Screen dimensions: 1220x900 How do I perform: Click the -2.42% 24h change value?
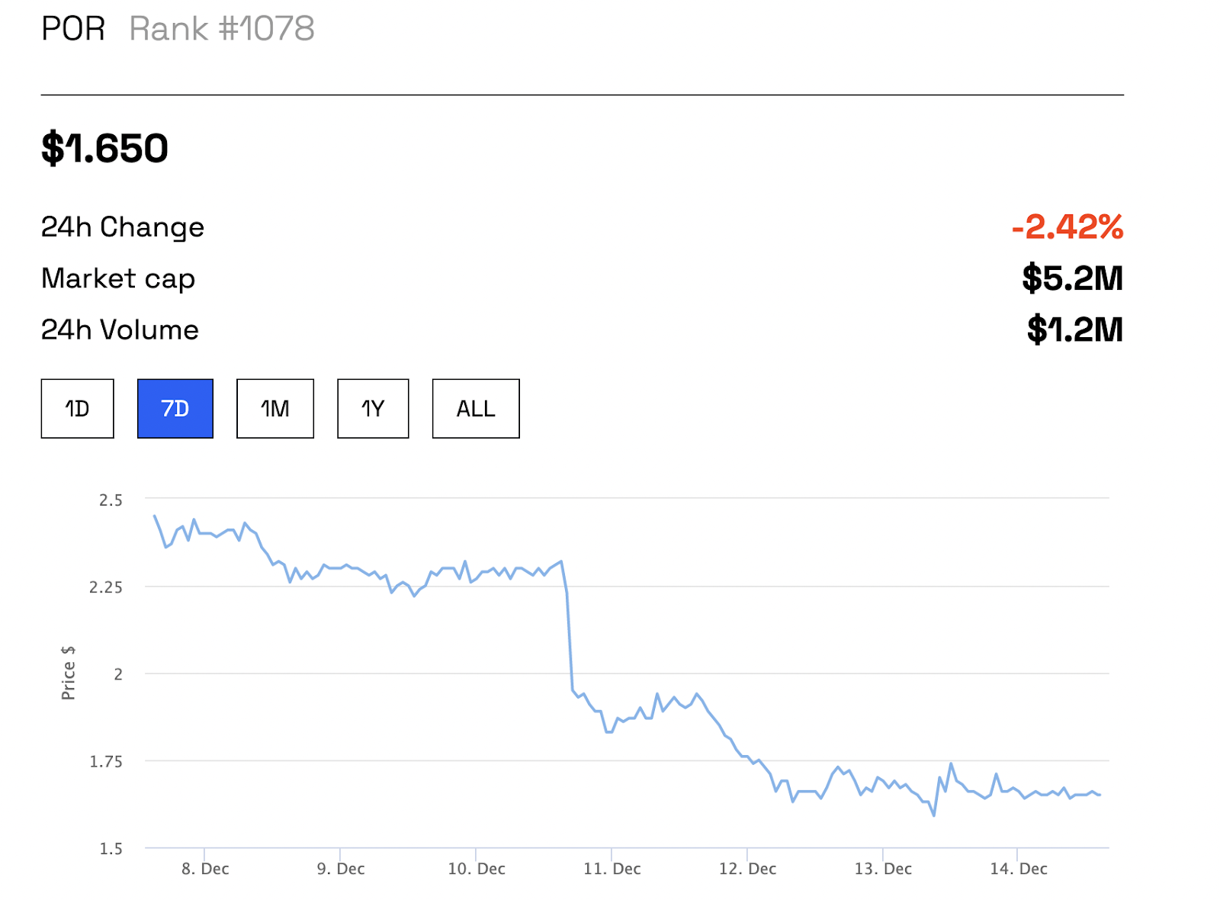[1067, 227]
